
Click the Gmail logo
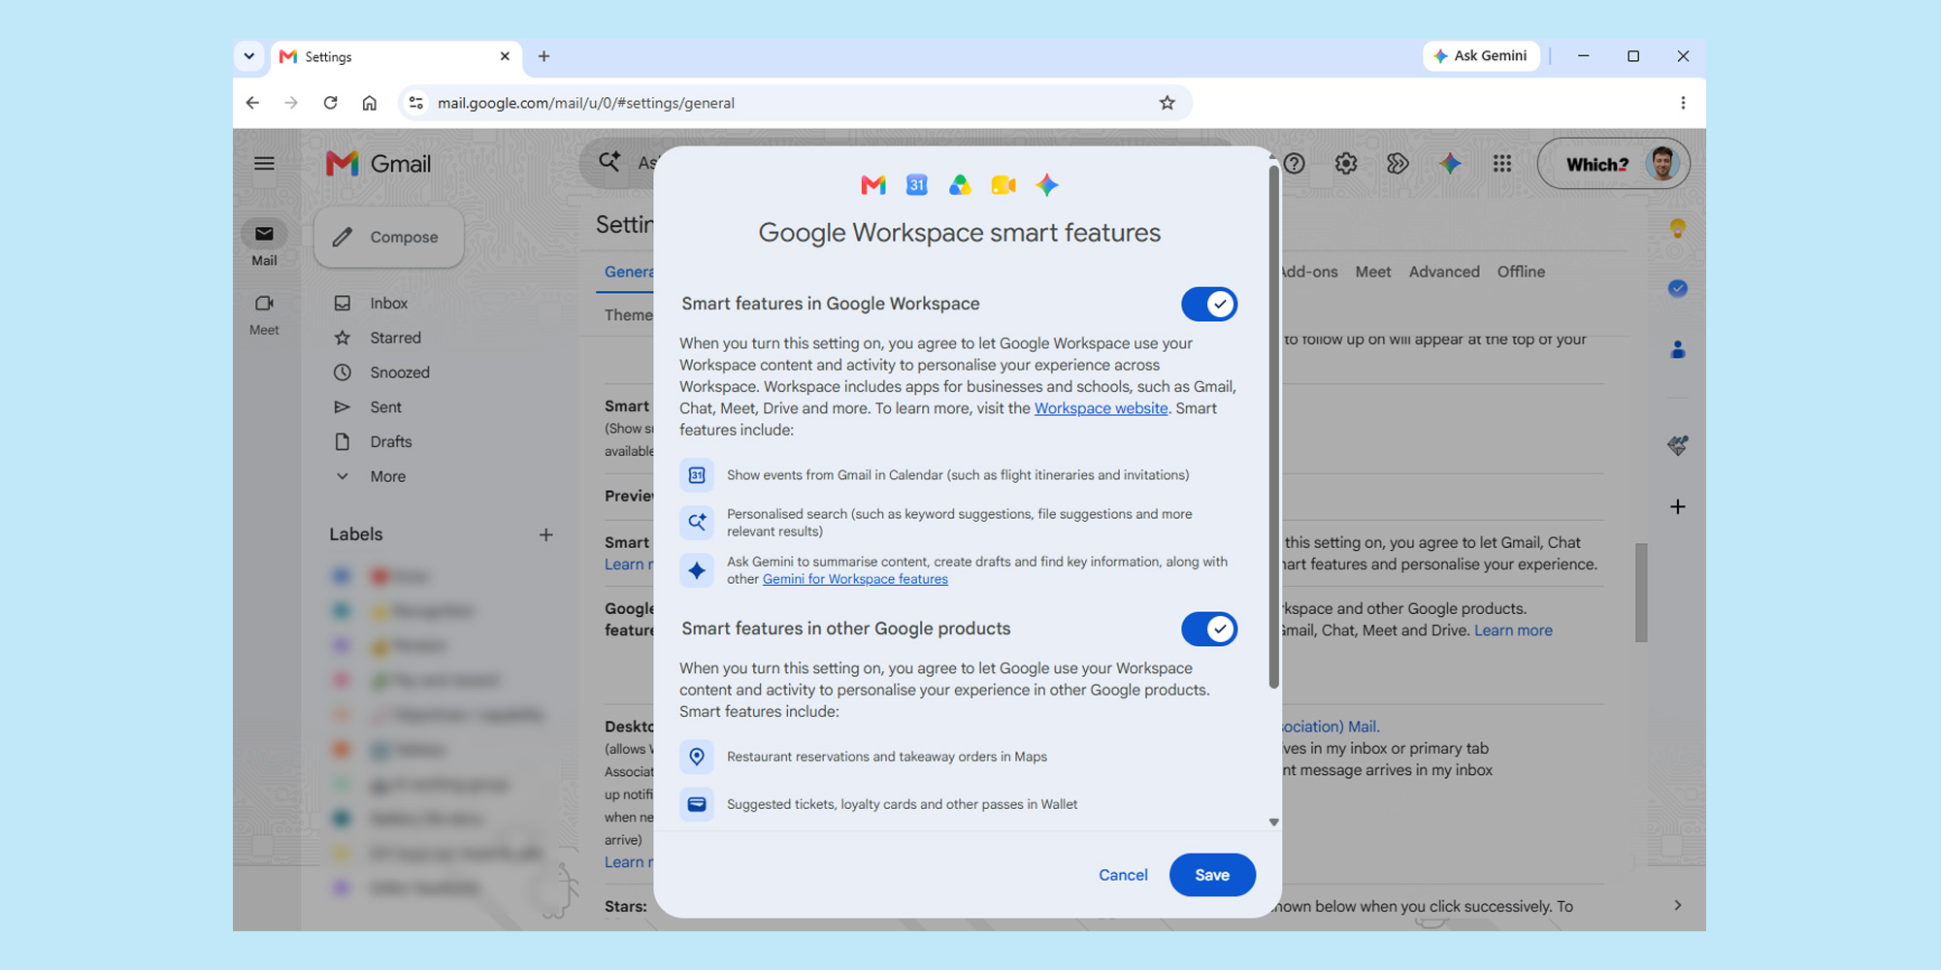click(378, 164)
